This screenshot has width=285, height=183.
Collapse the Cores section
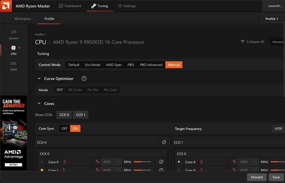39,103
